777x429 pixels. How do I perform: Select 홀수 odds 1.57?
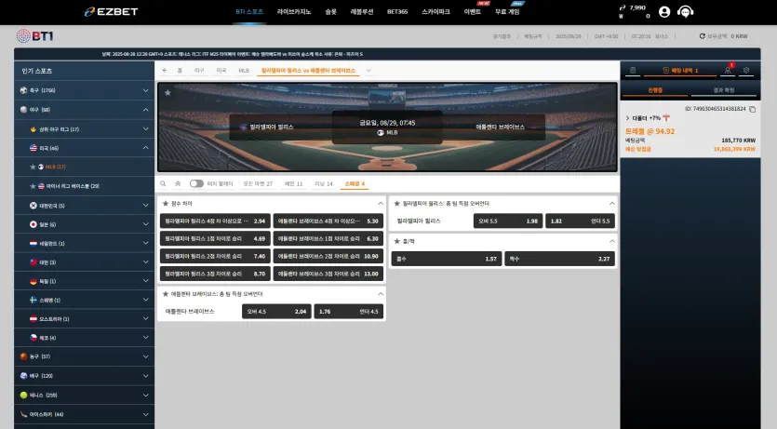(447, 259)
